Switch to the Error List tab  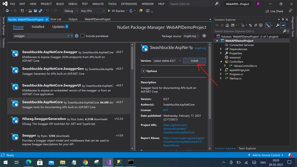tap(56, 19)
